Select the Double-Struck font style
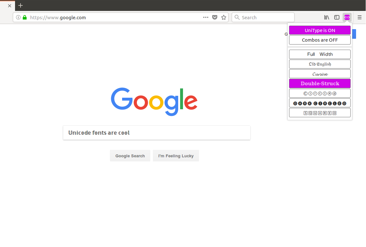The width and height of the screenshot is (366, 247). point(320,84)
